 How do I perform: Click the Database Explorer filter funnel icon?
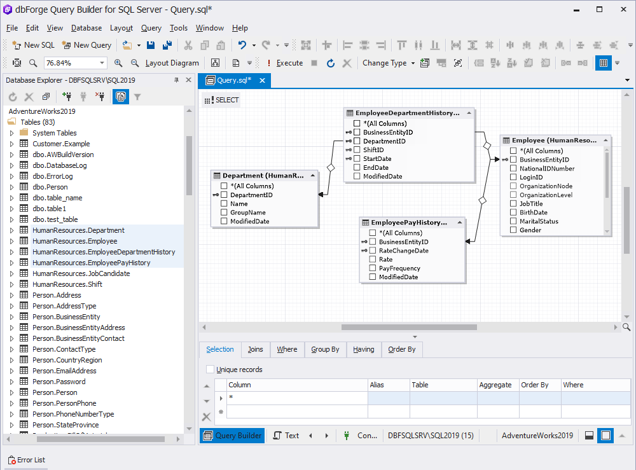tap(137, 97)
